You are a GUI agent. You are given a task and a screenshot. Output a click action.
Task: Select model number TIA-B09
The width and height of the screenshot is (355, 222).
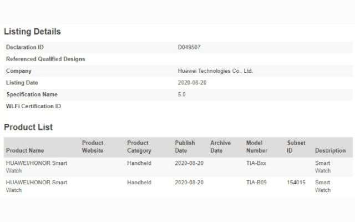tap(256, 183)
